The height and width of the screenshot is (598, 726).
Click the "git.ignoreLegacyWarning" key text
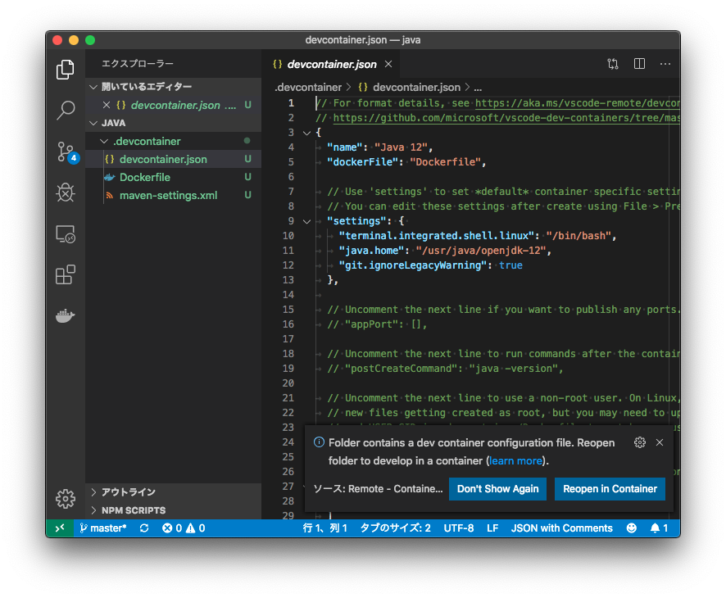coord(412,265)
